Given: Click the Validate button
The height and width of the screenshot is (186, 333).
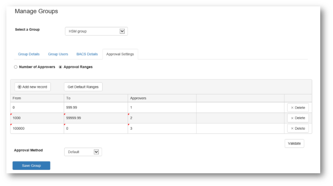Looking at the screenshot, I should click(294, 144).
